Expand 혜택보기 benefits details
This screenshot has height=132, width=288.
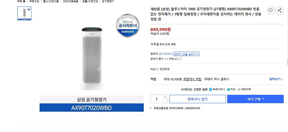[x=276, y=79]
